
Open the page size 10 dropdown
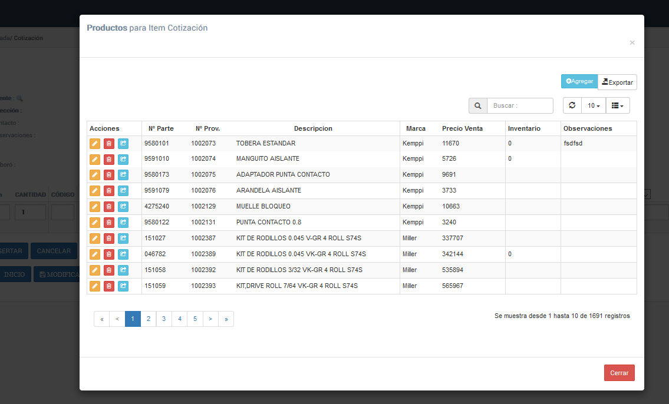[x=594, y=106]
